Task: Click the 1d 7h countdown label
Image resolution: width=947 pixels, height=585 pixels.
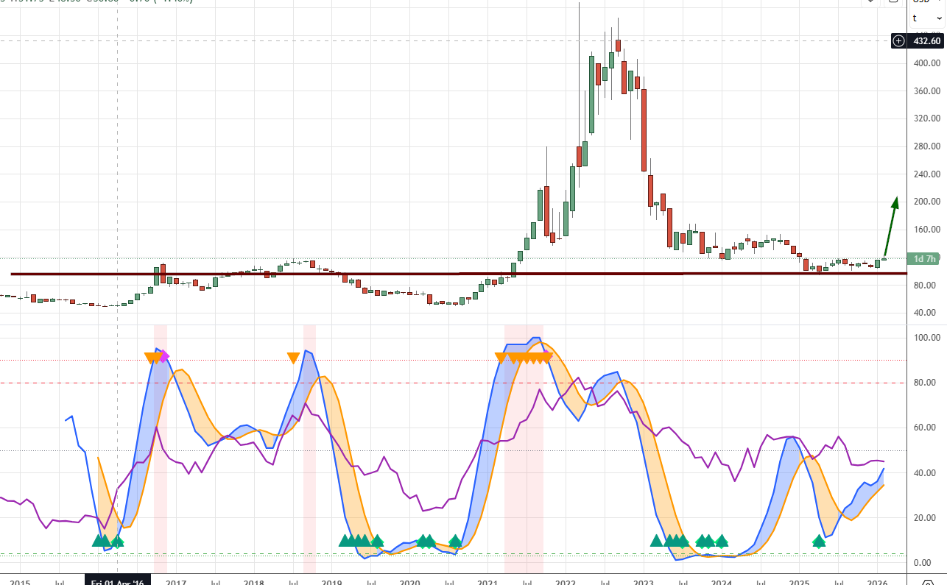Action: coord(925,258)
